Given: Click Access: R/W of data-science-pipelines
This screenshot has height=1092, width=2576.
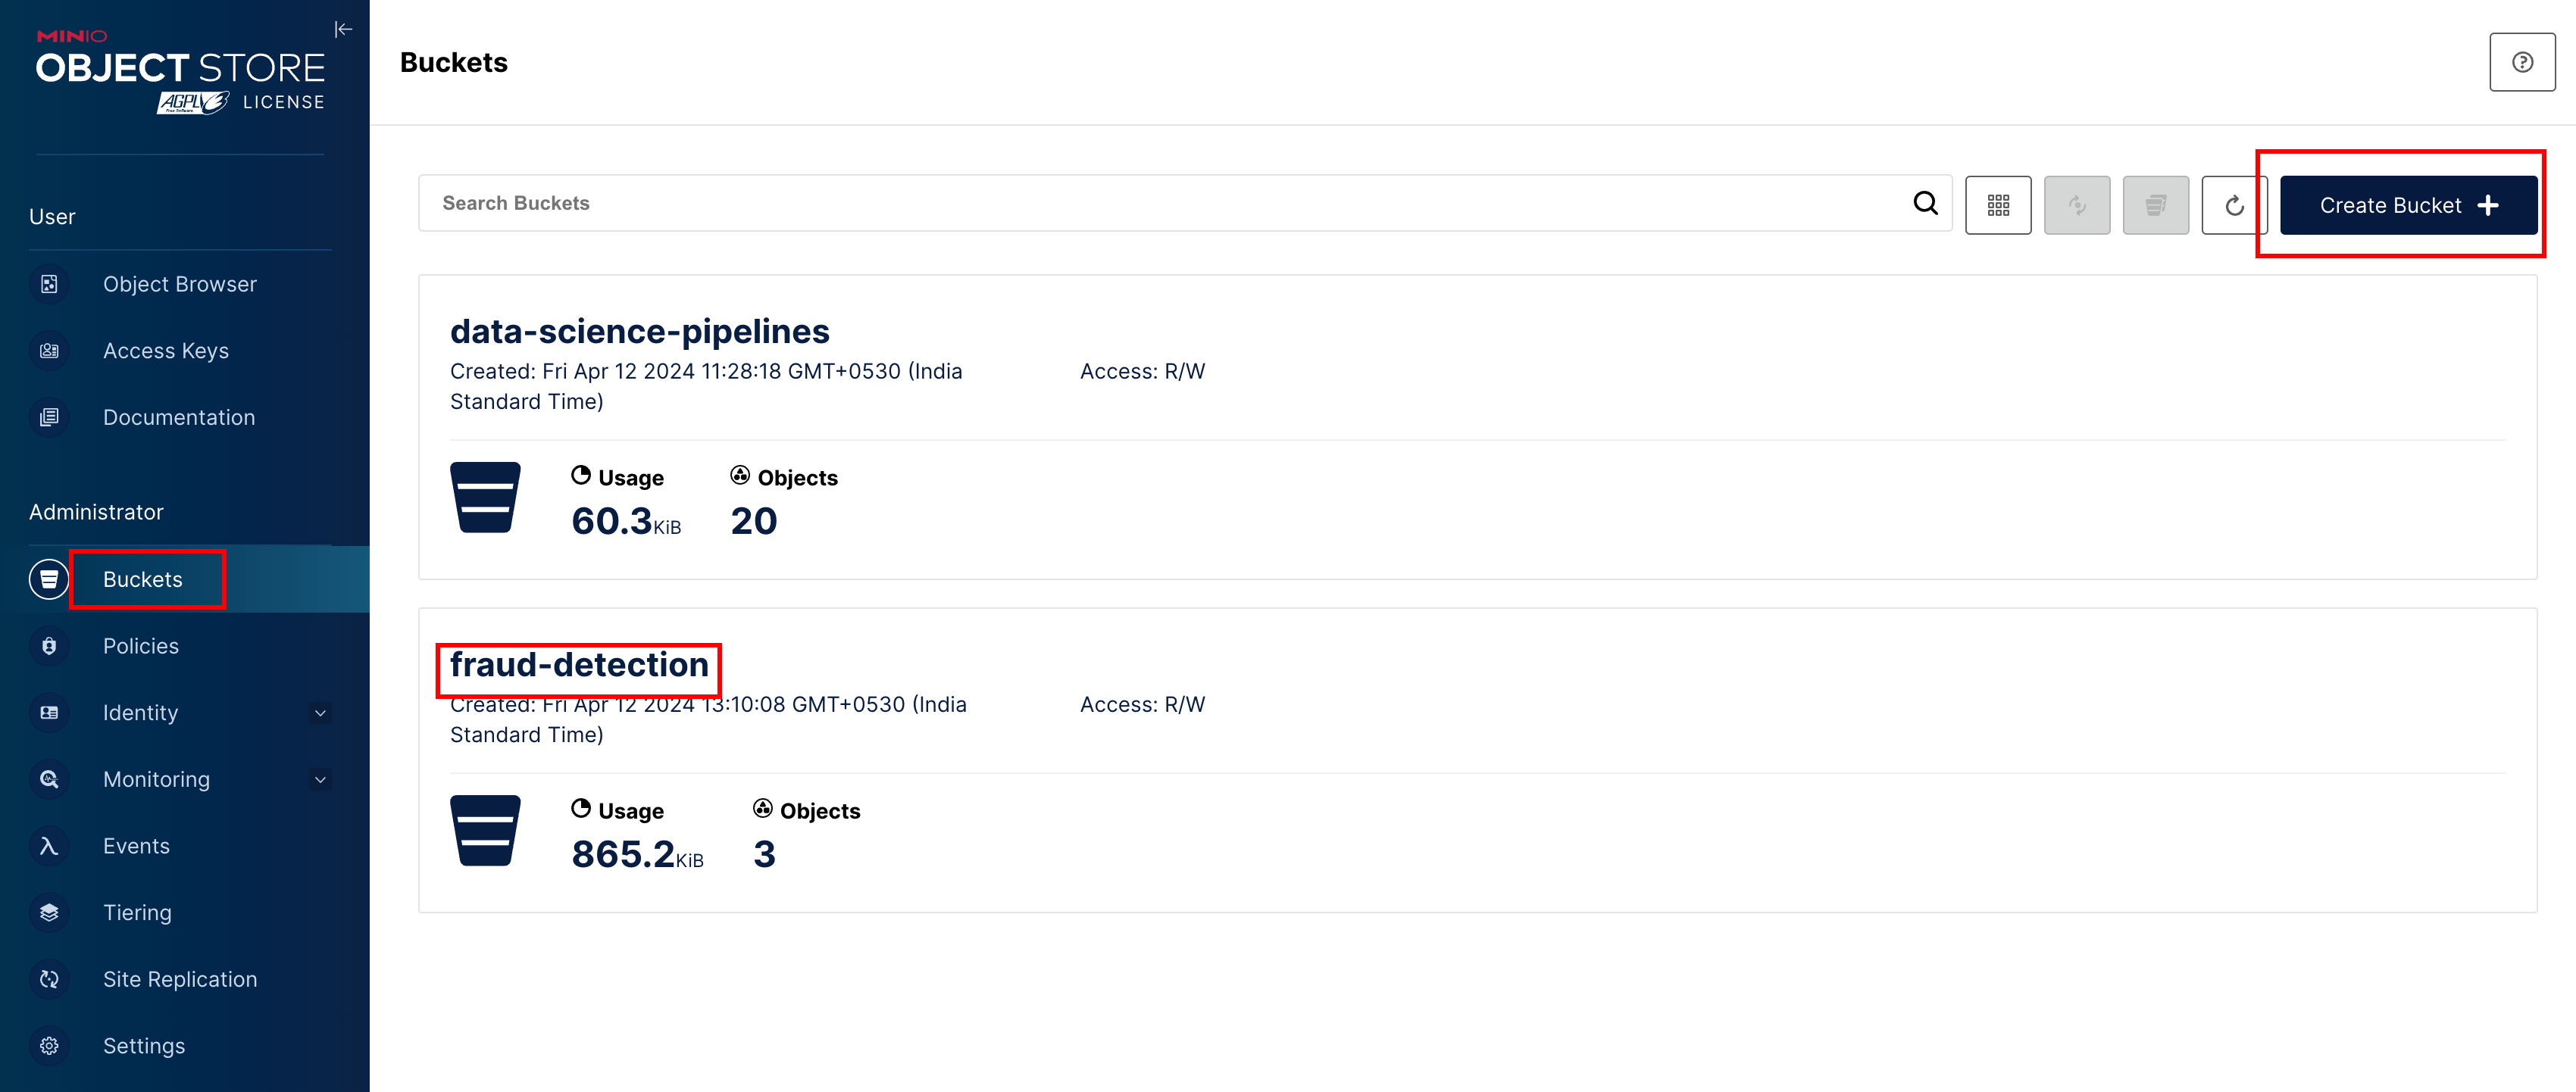Looking at the screenshot, I should pos(1142,372).
